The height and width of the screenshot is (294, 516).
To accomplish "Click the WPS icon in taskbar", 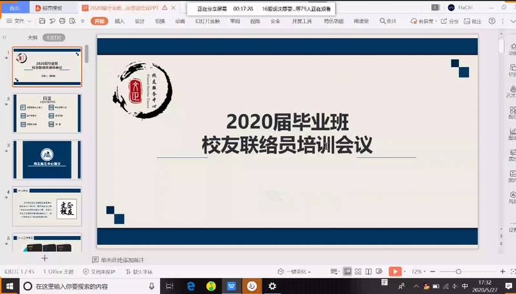I will 231,286.
